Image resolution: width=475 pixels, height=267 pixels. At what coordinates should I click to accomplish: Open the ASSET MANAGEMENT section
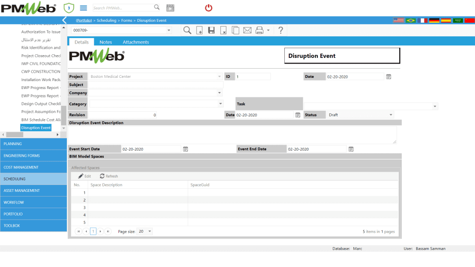click(33, 191)
